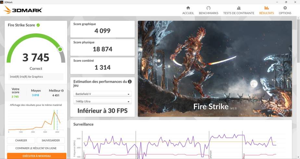The height and width of the screenshot is (159, 300).
Task: Expand the Battlefield V game dropdown
Action: pyautogui.click(x=102, y=94)
